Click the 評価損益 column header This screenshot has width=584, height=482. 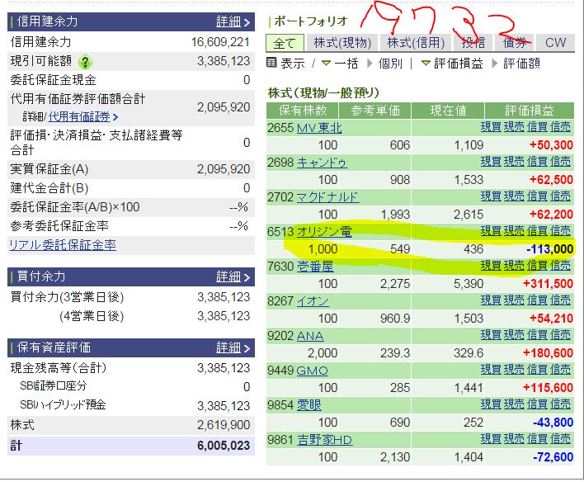[530, 111]
